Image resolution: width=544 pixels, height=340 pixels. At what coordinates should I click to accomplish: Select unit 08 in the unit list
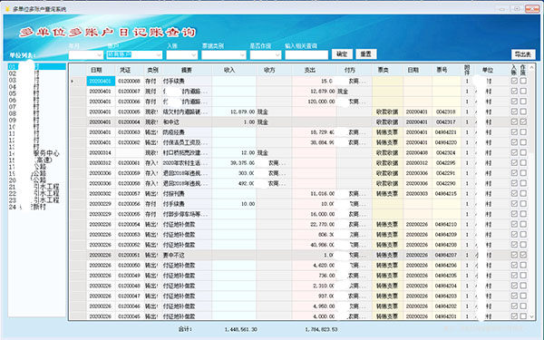[x=37, y=113]
